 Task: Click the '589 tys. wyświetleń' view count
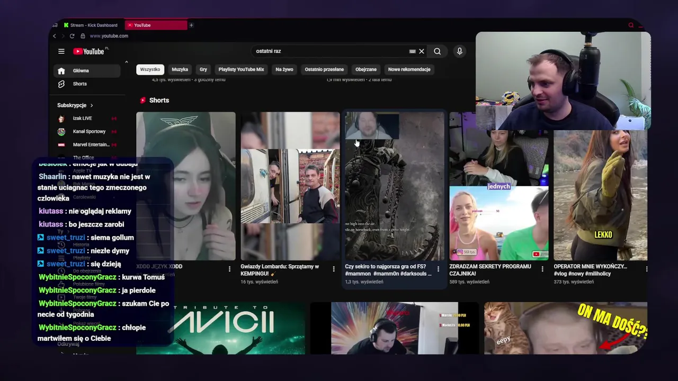coord(469,282)
